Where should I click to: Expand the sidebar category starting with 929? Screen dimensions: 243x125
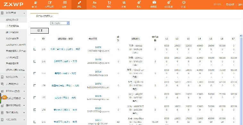(x=24, y=77)
